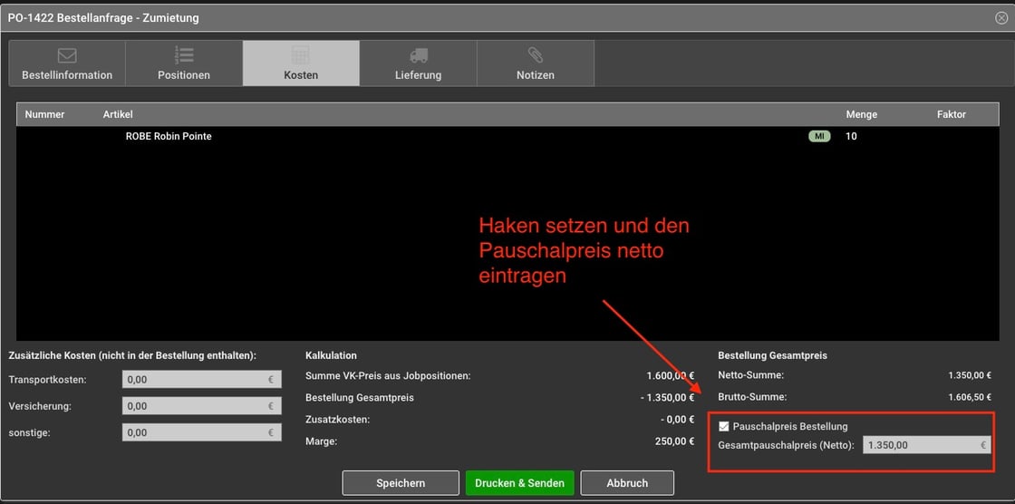Click the Nummer column header
The height and width of the screenshot is (504, 1015).
44,114
